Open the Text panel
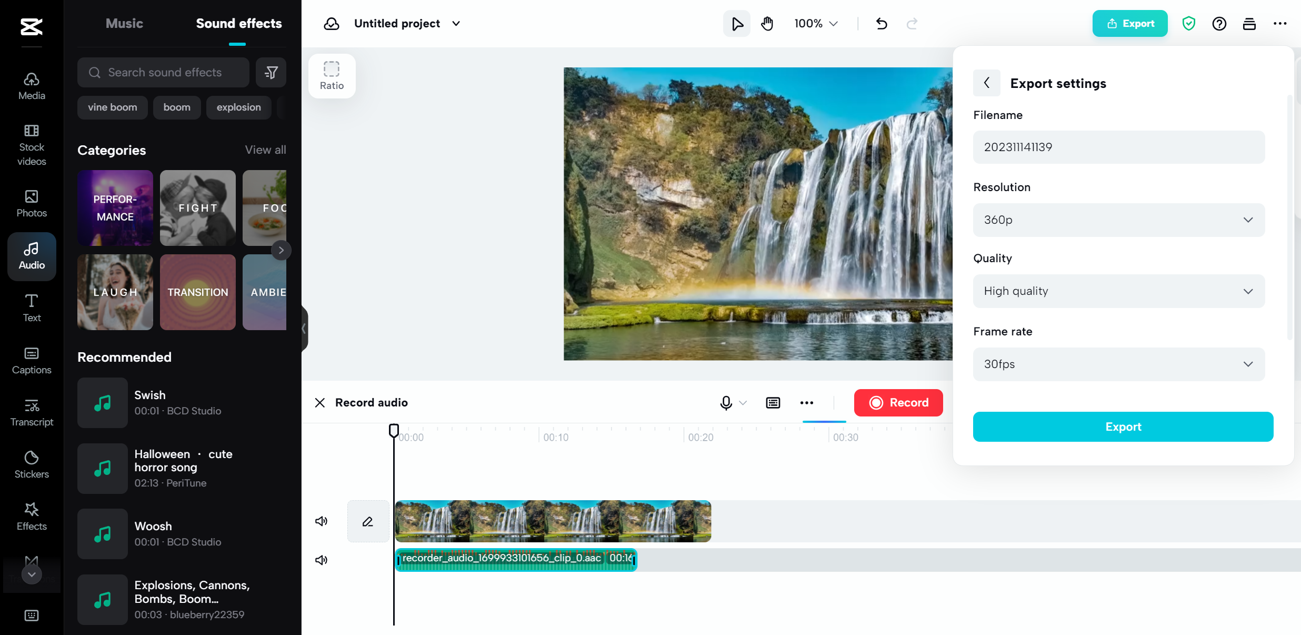1301x635 pixels. (x=31, y=307)
